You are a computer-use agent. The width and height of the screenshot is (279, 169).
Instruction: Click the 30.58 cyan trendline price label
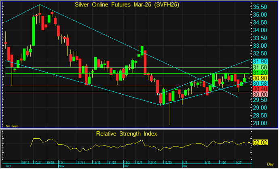tap(260, 84)
